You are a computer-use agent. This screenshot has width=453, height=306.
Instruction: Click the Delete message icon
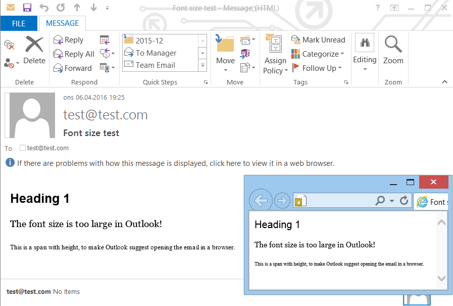34,46
